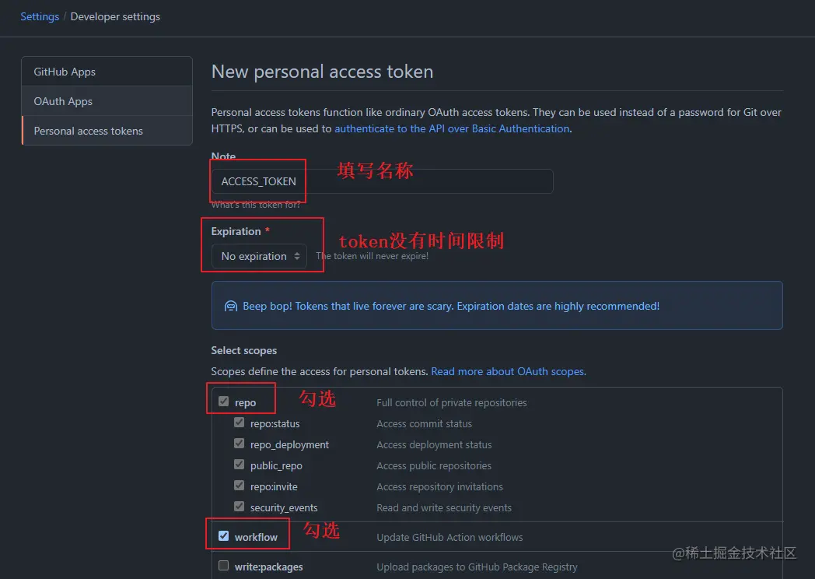The width and height of the screenshot is (815, 579).
Task: Open OAuth Apps in the sidebar
Action: pos(107,101)
